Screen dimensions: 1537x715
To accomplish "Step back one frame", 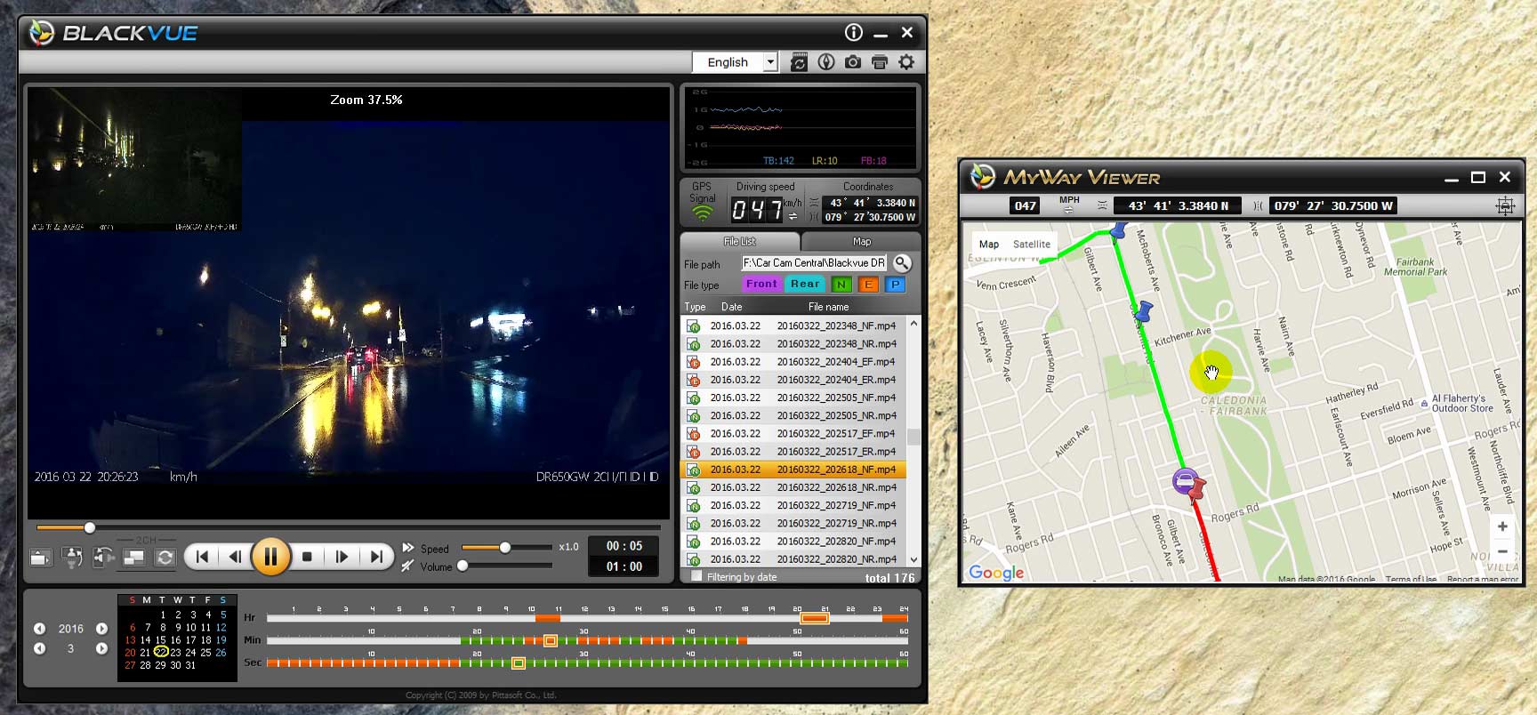I will [x=235, y=557].
